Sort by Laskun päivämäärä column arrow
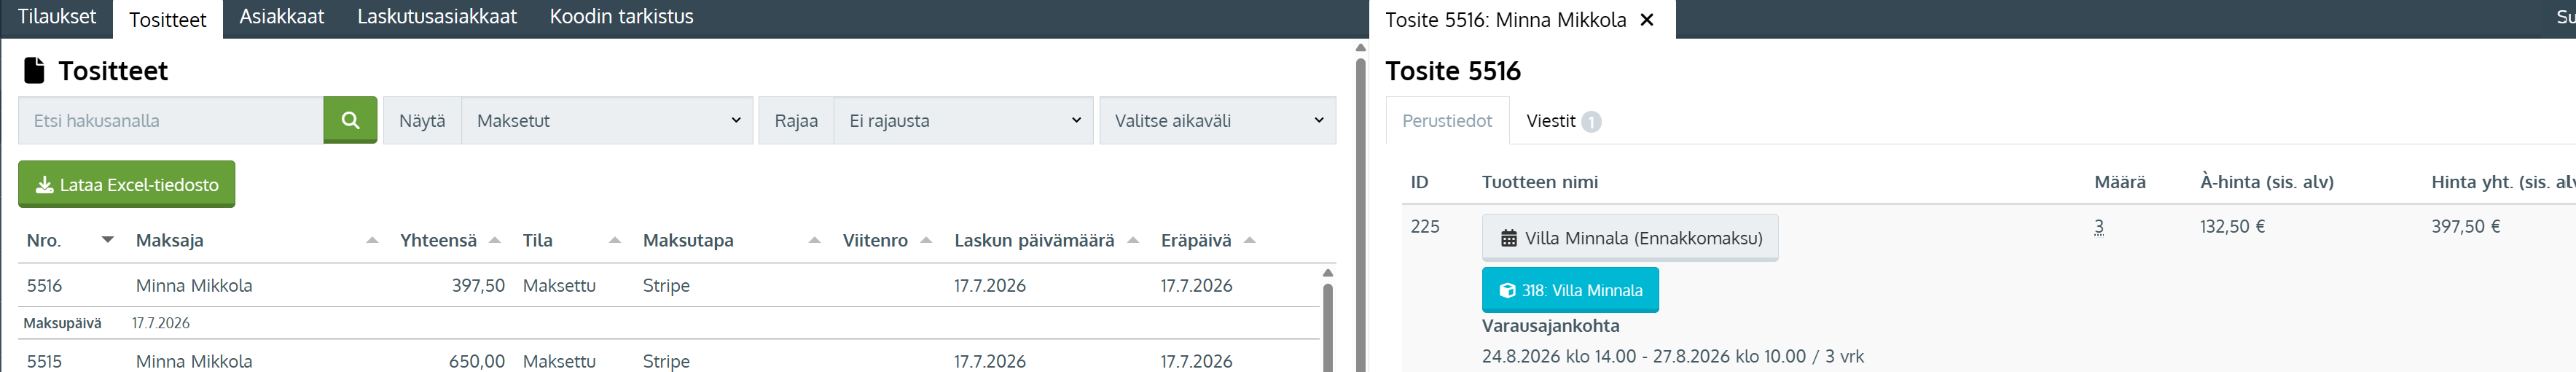Viewport: 2576px width, 372px height. click(x=1133, y=240)
